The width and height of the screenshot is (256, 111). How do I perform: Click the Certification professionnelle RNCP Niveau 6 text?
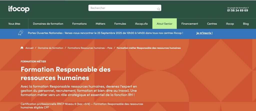pyautogui.click(x=82, y=106)
